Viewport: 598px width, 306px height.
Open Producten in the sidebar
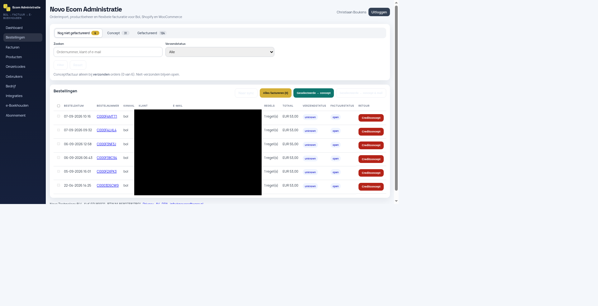tap(23, 57)
